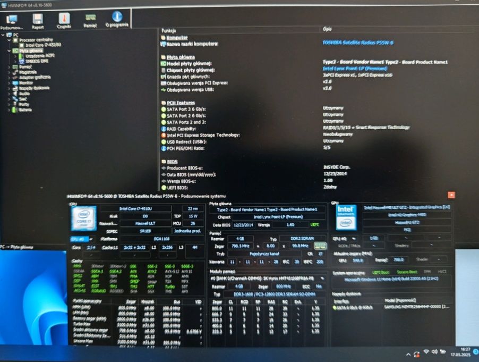Close the Podsumowanie systemu window
Image resolution: width=479 pixels, height=362 pixels.
pos(451,195)
